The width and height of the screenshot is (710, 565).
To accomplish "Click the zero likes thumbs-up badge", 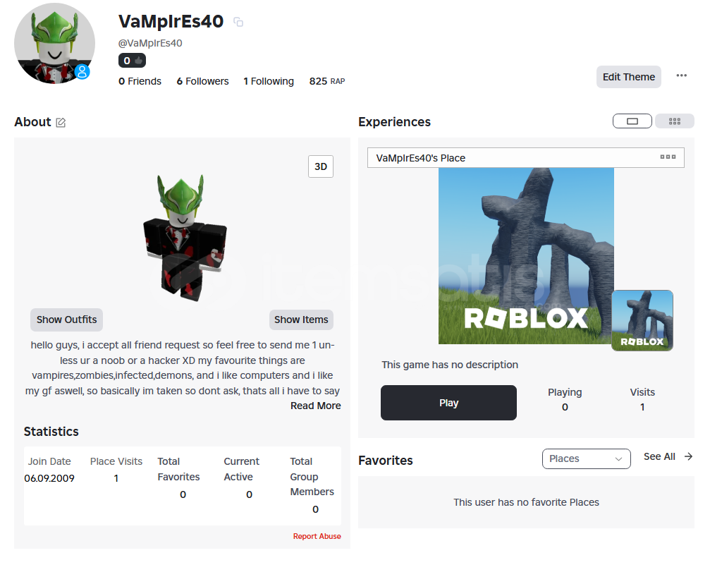I will click(x=133, y=61).
